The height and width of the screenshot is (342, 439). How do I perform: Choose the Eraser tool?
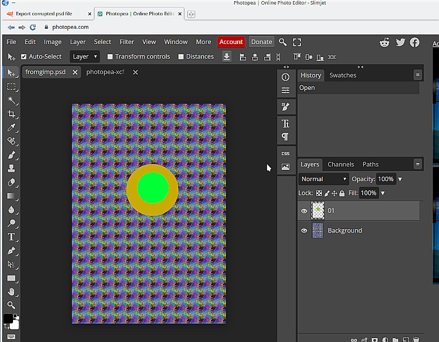11,182
